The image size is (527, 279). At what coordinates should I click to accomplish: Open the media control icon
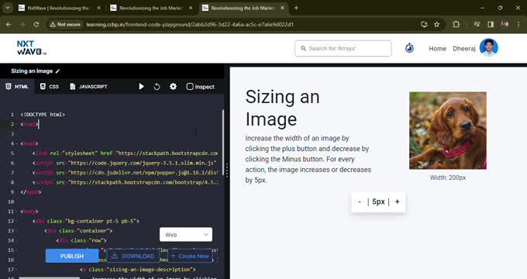[x=477, y=25]
